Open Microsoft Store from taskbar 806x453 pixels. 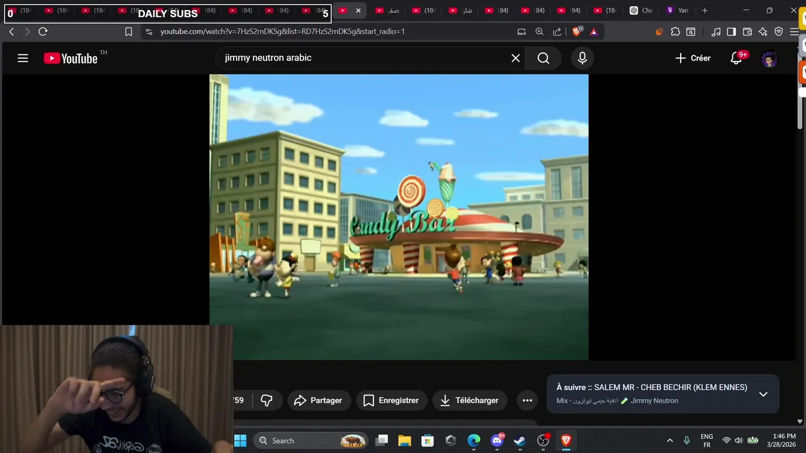pos(428,440)
